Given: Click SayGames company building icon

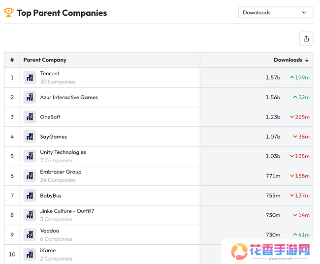Looking at the screenshot, I should pos(30,137).
